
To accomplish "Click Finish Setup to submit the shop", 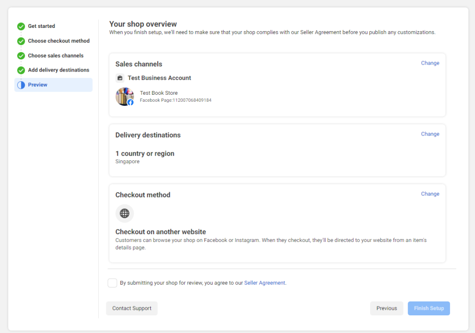I will point(429,308).
